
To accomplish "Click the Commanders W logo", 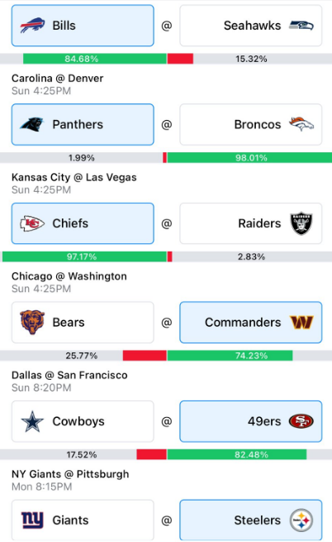I will pyautogui.click(x=301, y=322).
